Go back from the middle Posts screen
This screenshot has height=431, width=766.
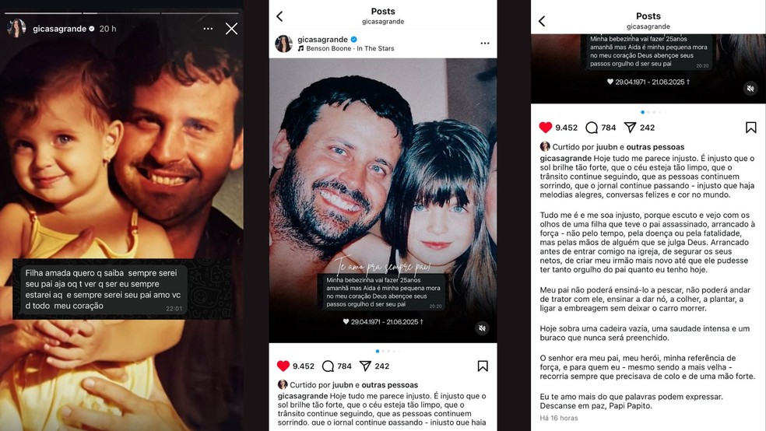click(x=279, y=16)
